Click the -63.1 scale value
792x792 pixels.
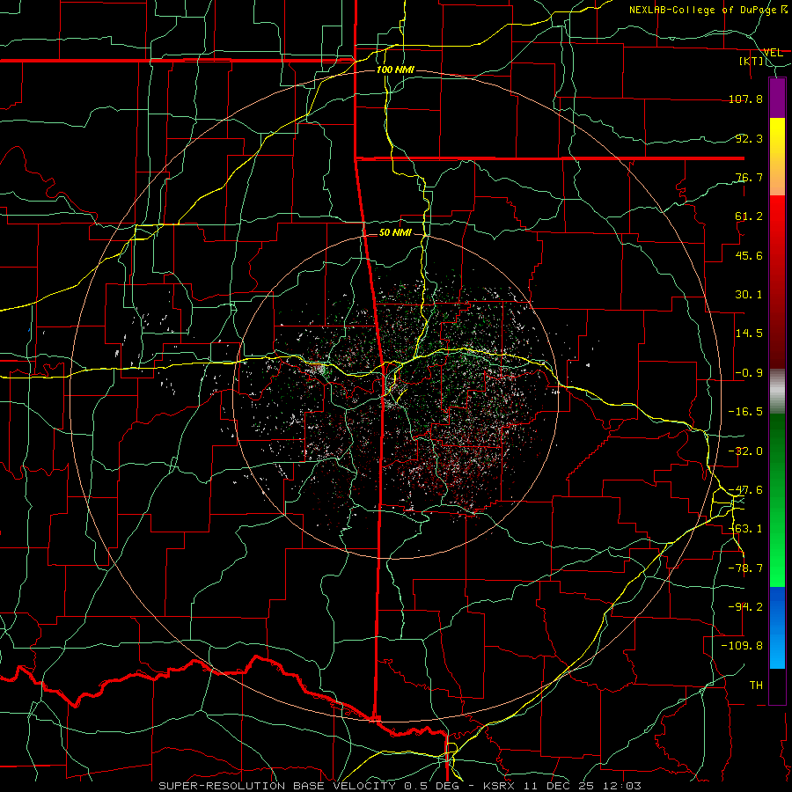click(745, 529)
